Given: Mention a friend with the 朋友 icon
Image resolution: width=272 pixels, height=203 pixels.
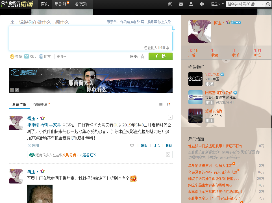Looking at the screenshot, I should coord(45,57).
